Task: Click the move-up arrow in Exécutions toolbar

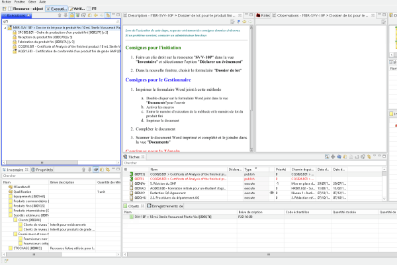Action: (x=60, y=15)
